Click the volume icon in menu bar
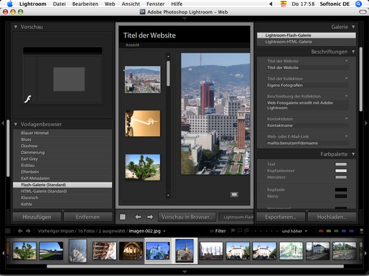369x276 pixels. 270,4
